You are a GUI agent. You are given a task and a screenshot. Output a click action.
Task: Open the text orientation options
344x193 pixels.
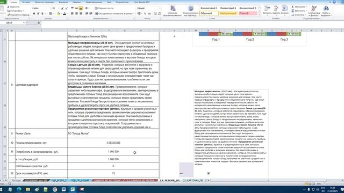click(87, 9)
